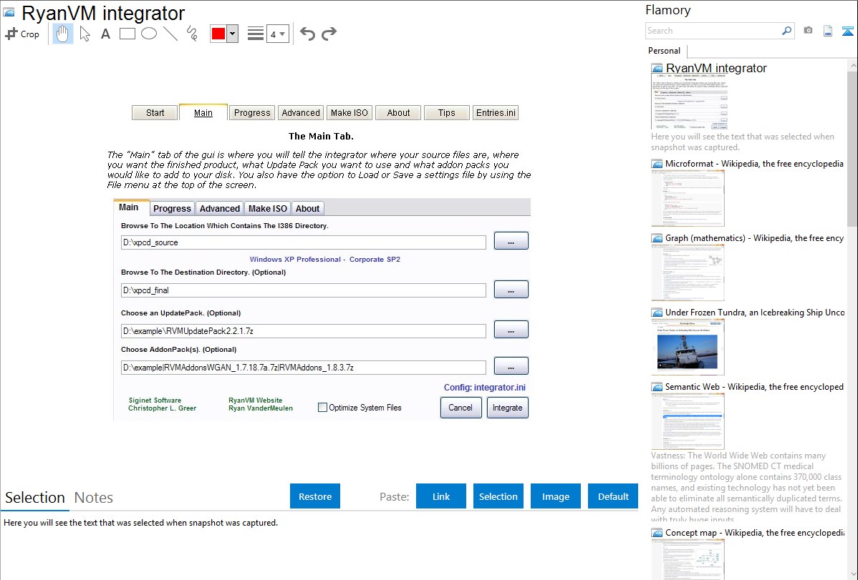Click the red color swatch
The height and width of the screenshot is (580, 858).
(x=218, y=34)
